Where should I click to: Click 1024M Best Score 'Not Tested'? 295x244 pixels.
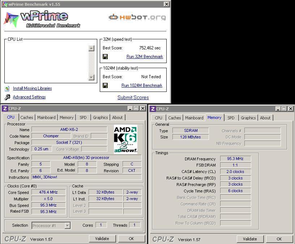(x=151, y=77)
